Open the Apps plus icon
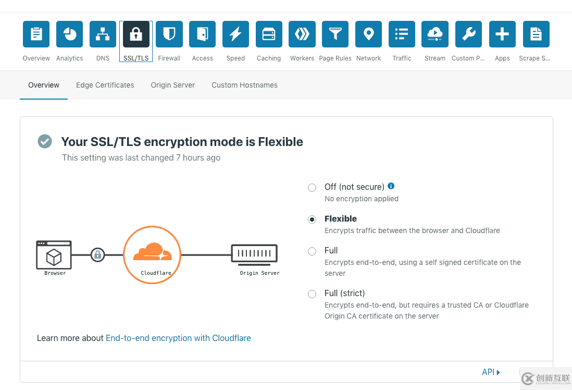The height and width of the screenshot is (390, 572). point(502,34)
